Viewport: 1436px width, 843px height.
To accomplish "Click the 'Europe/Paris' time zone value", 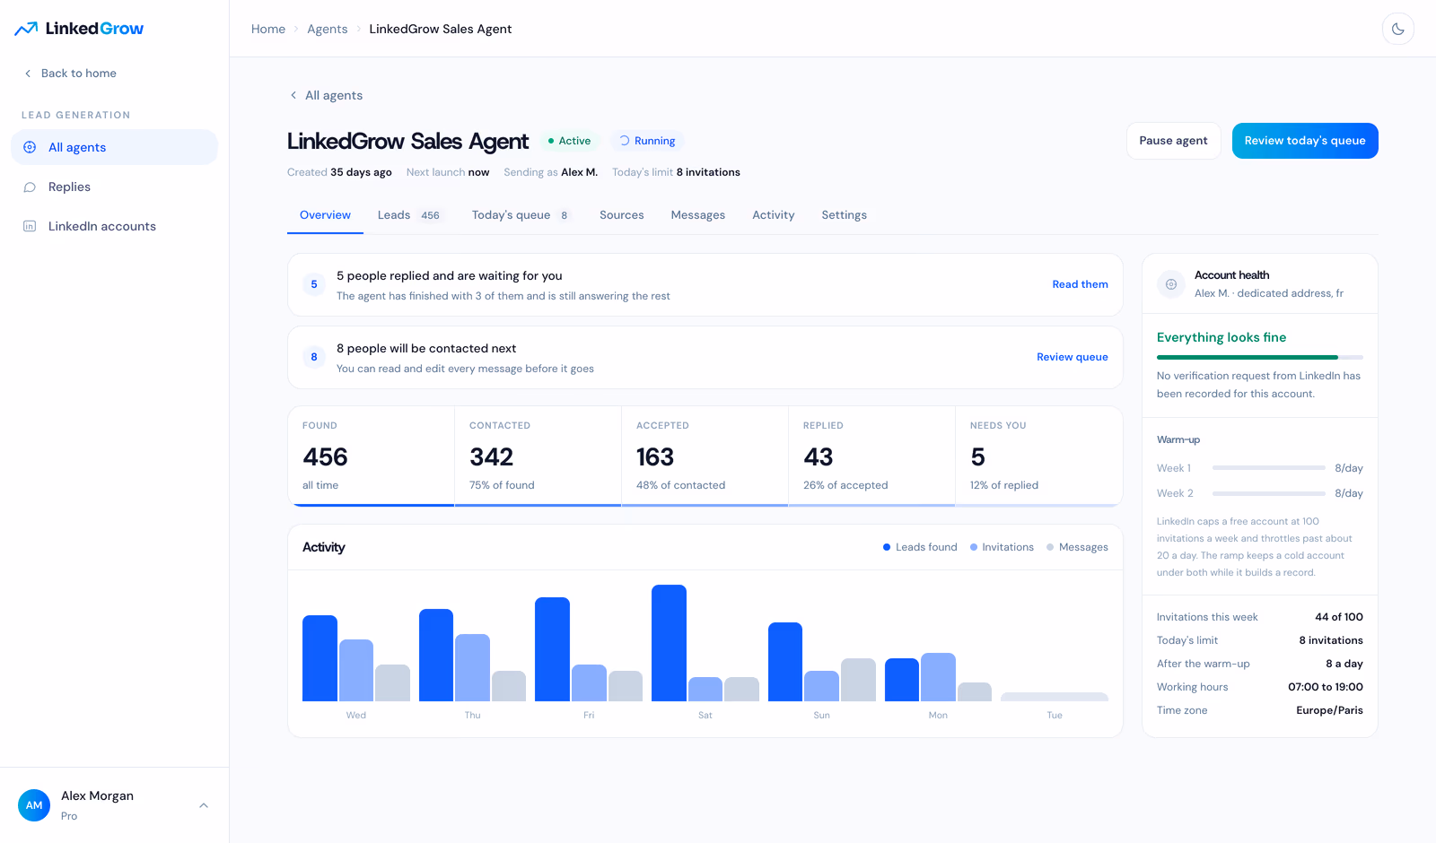I will pyautogui.click(x=1329, y=710).
